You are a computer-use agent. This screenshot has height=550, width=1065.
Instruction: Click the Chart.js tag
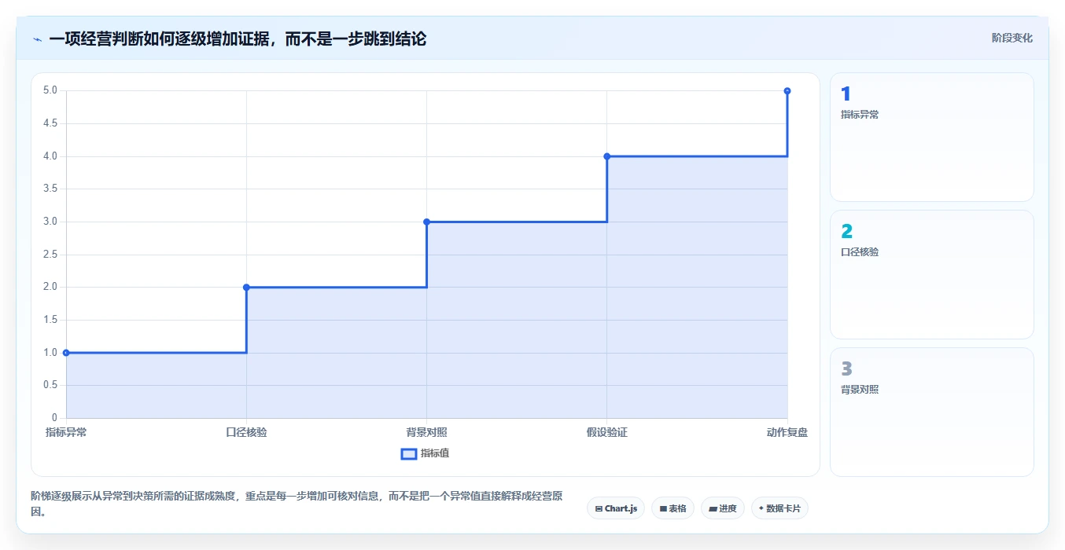pos(616,508)
